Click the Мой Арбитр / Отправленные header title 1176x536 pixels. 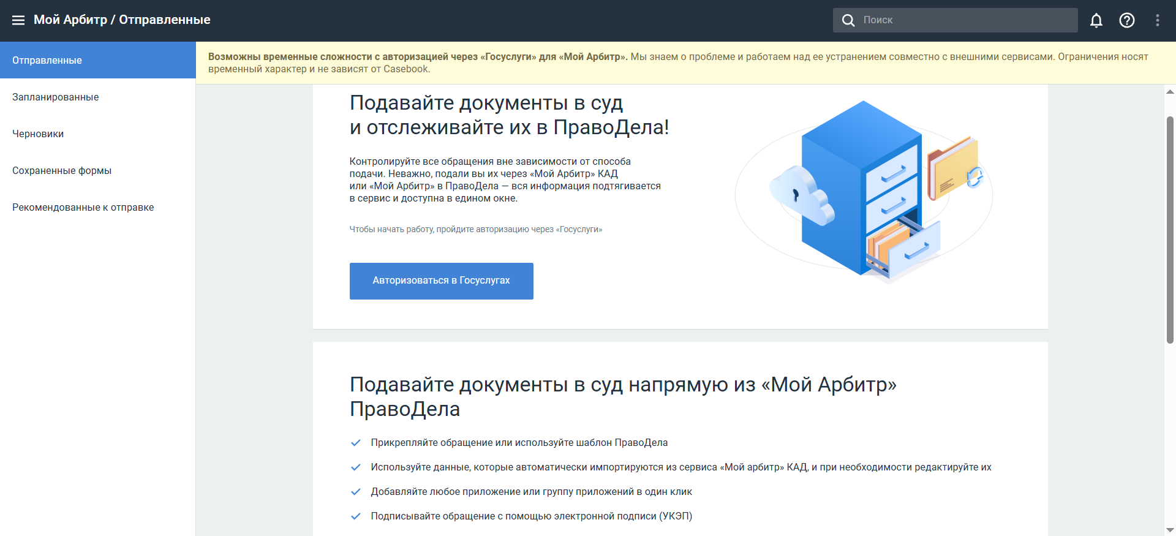coord(122,20)
